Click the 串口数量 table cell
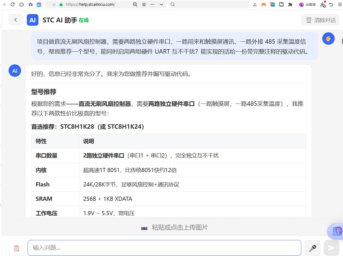Viewport: 343px width, 256px height. coord(55,155)
